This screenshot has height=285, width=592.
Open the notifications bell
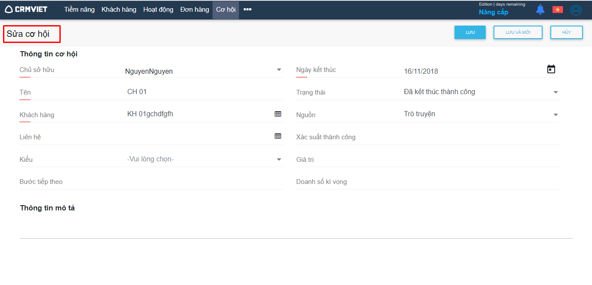[540, 10]
